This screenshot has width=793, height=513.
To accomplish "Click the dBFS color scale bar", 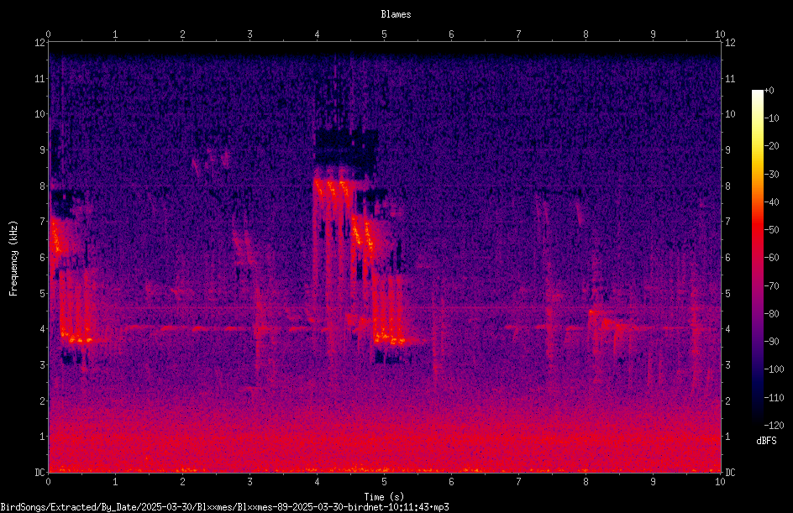I will tap(757, 257).
